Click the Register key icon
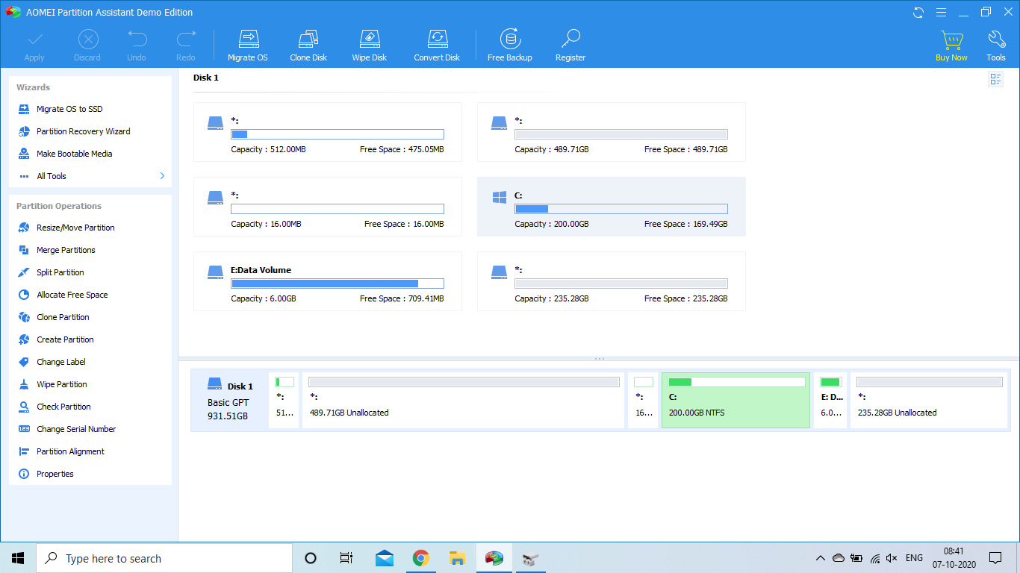Screen dimensions: 1020x573 570,46
